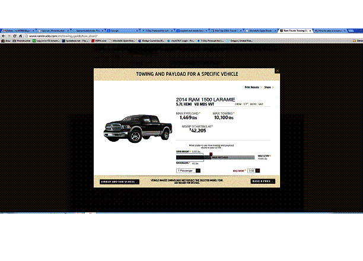Open the Dodge Cummins bookmark
Screen dimensions: 363x261
[152, 41]
